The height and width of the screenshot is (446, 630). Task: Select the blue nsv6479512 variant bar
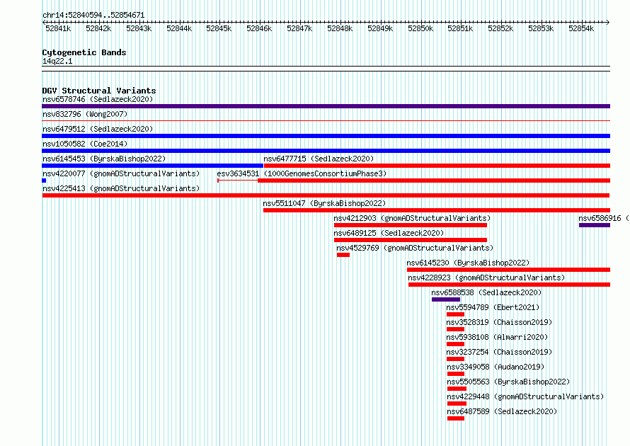click(x=326, y=136)
